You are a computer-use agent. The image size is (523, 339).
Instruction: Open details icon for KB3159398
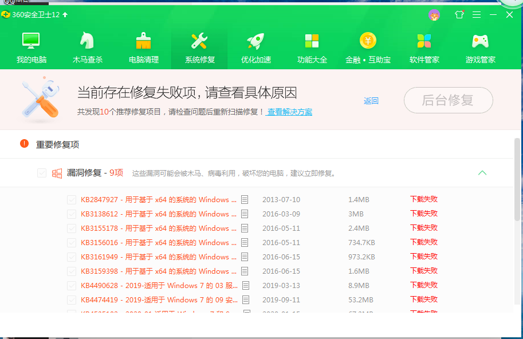pos(245,271)
